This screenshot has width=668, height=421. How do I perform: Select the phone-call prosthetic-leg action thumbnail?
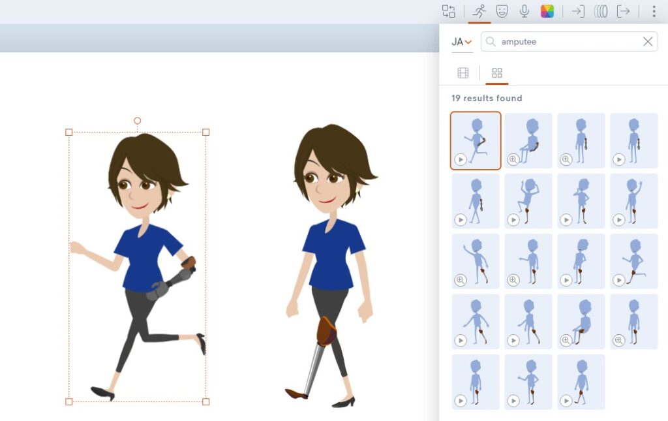[581, 200]
